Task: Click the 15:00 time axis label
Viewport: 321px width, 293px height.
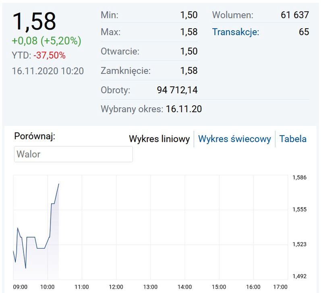Action: point(219,287)
